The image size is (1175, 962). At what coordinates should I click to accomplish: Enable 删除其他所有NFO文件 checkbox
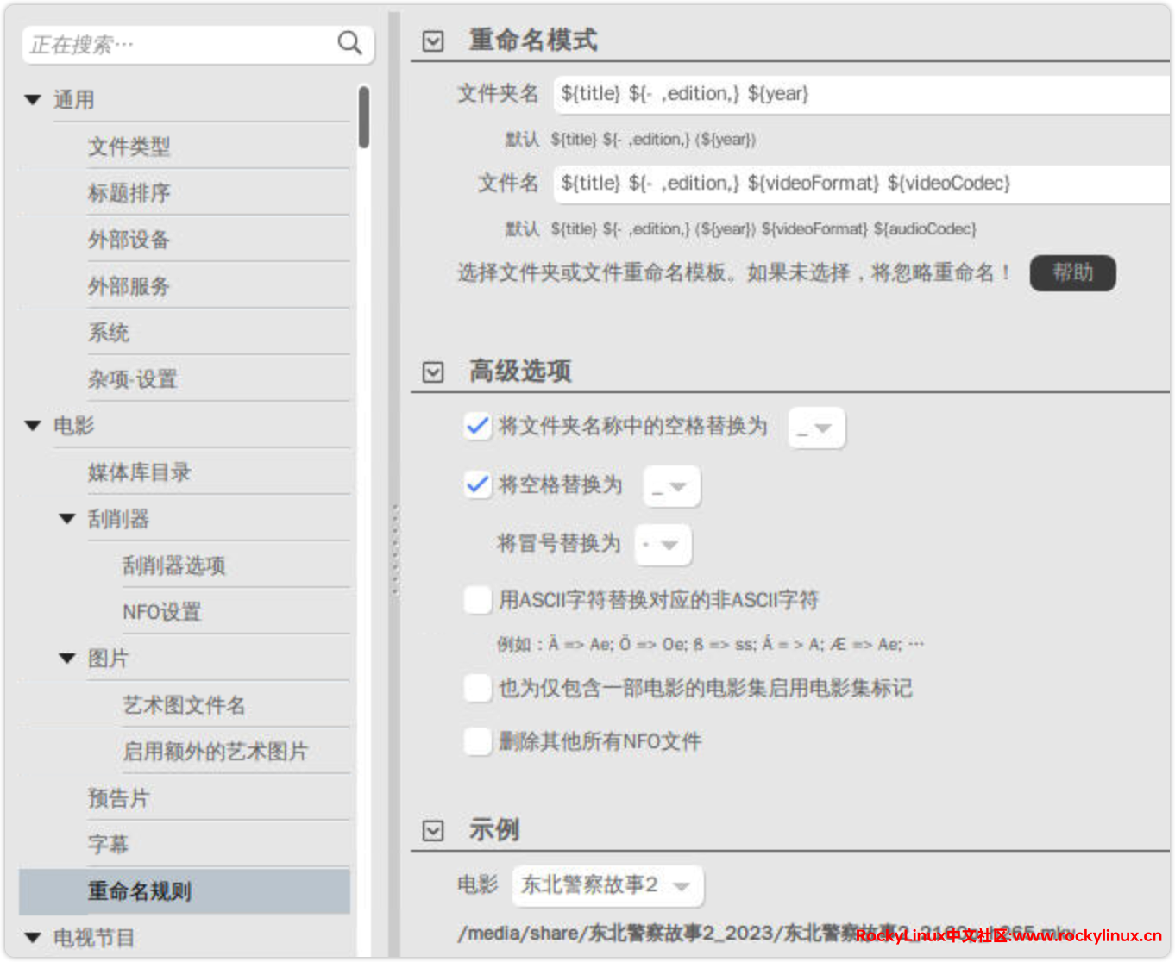pos(477,741)
